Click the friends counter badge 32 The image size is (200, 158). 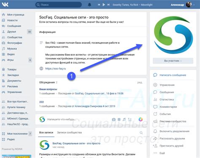tap(30, 32)
